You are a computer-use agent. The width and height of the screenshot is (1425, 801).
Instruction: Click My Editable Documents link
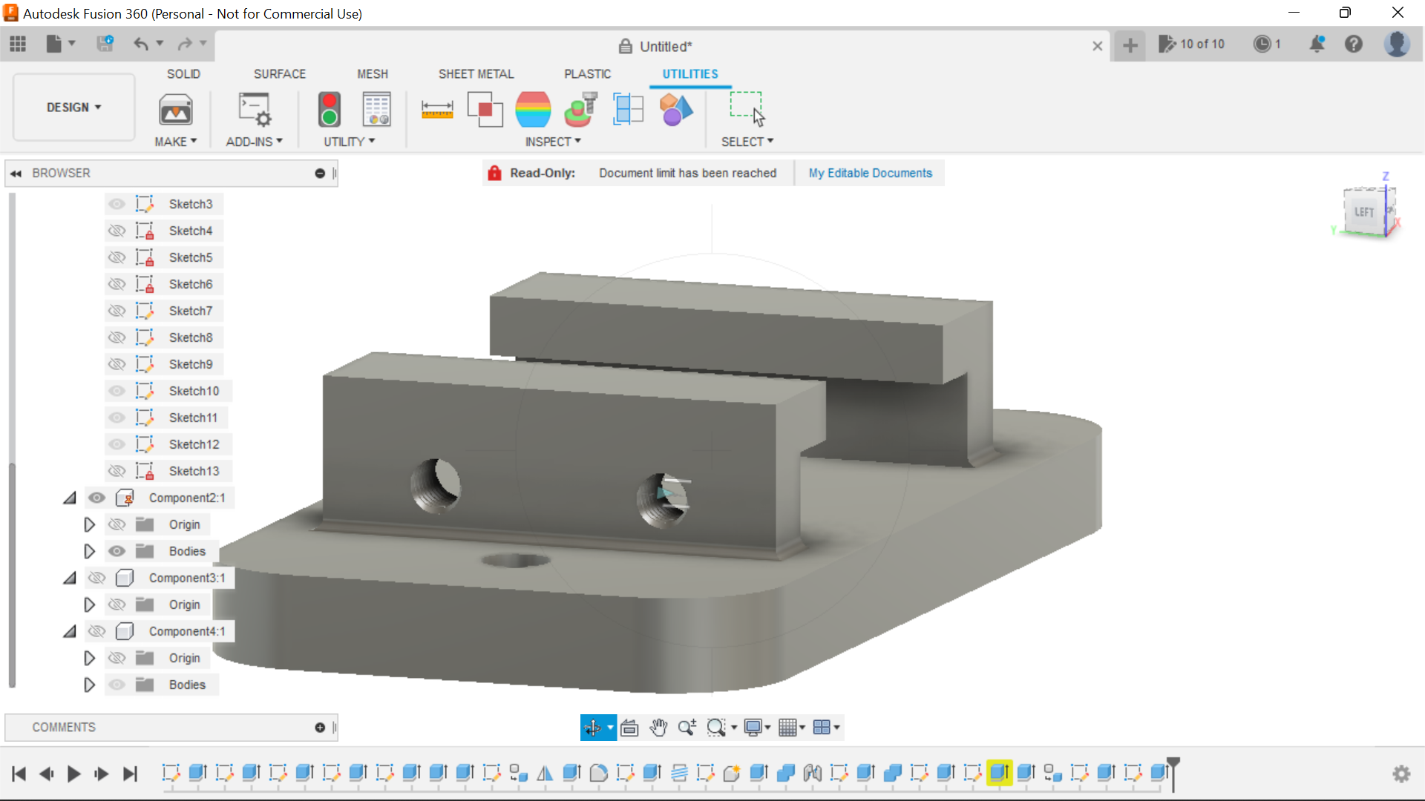870,173
